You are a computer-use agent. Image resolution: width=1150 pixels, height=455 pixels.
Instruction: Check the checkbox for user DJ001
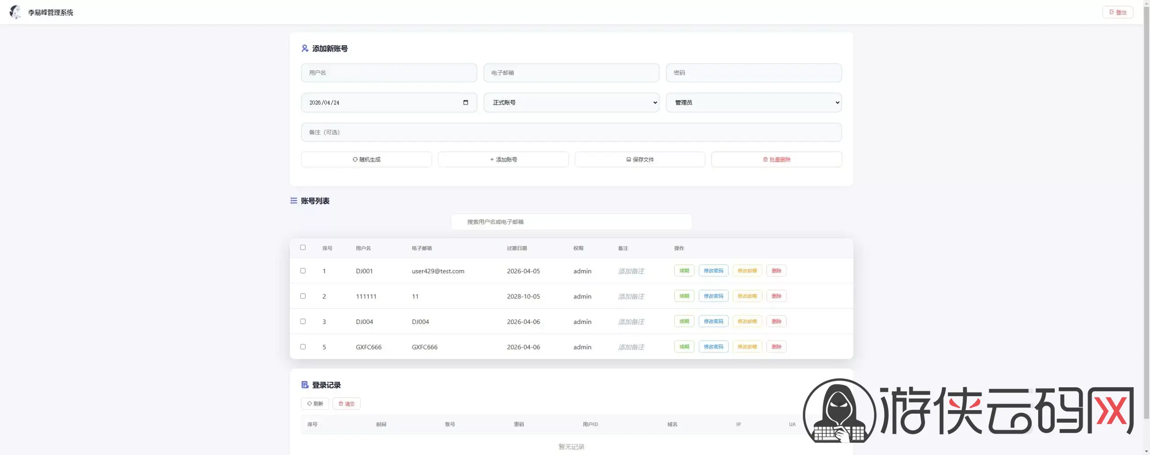click(x=303, y=271)
